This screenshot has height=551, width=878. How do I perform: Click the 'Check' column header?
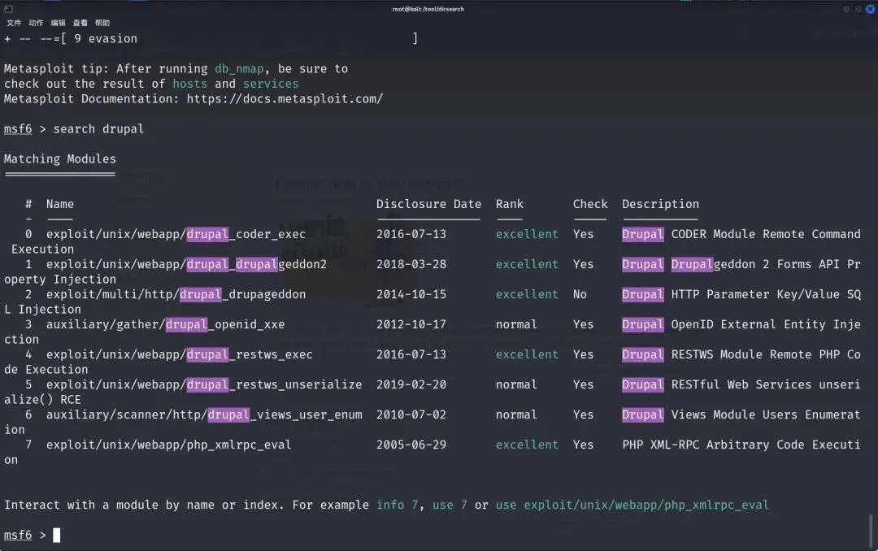(x=590, y=204)
